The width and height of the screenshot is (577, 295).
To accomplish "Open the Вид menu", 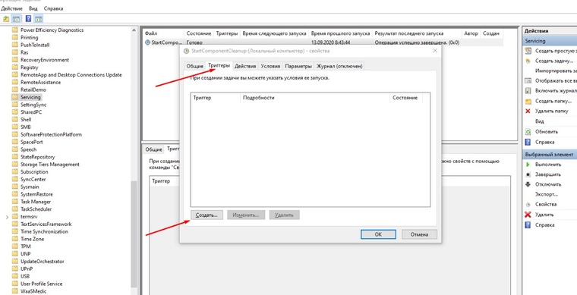I will tap(33, 8).
